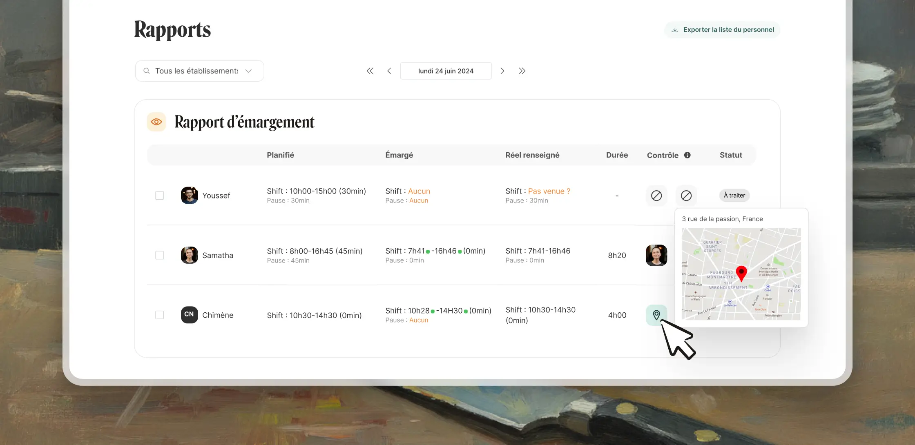Tick the checkbox for Chimène's row
The width and height of the screenshot is (915, 445).
coord(160,315)
